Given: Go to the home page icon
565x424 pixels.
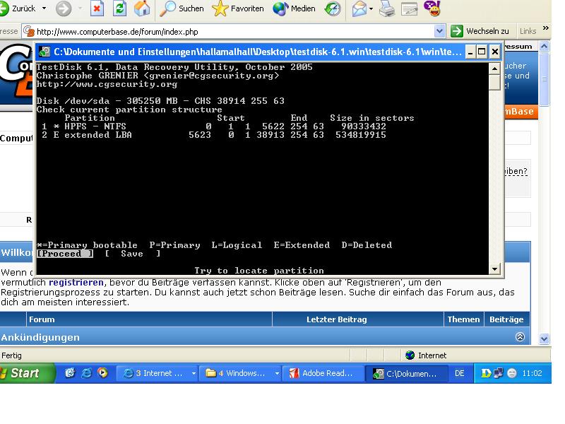Looking at the screenshot, I should click(x=142, y=8).
